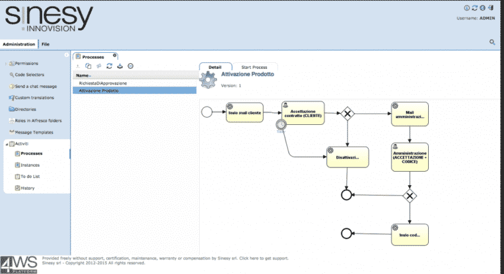504x274 pixels.
Task: Click the download tray icon in Processes toolbar
Action: (x=120, y=66)
